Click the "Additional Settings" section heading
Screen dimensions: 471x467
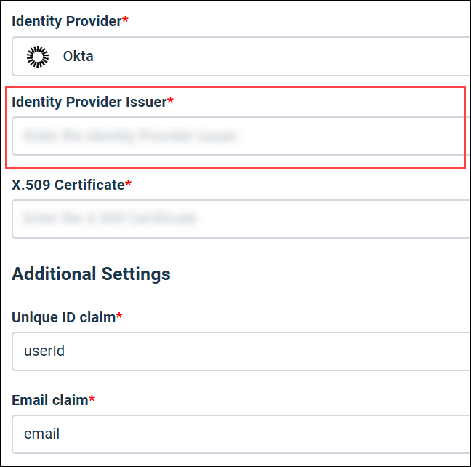[x=91, y=274]
